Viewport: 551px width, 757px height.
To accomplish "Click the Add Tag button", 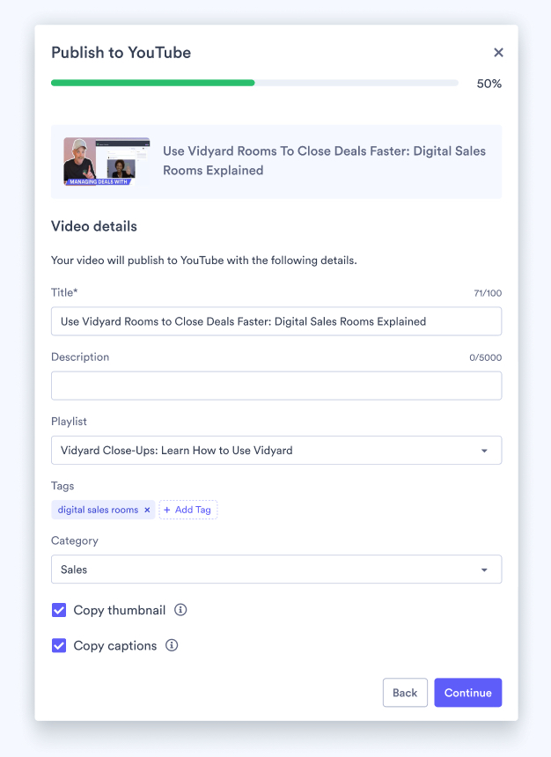I will point(188,510).
